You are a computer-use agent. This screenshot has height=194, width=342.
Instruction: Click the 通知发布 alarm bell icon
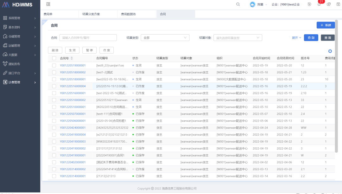click(x=5, y=64)
